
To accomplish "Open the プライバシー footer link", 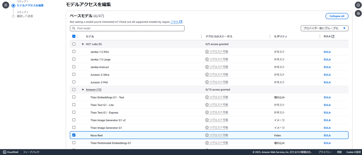I will (325, 152).
